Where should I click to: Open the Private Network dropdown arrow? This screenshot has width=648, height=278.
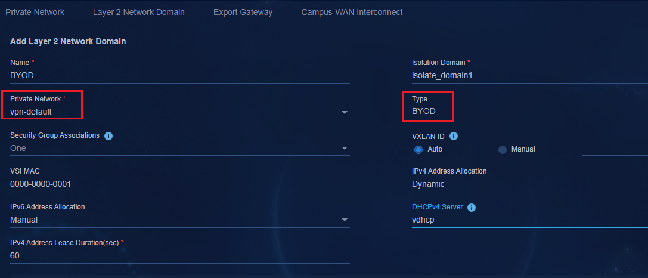click(x=345, y=113)
